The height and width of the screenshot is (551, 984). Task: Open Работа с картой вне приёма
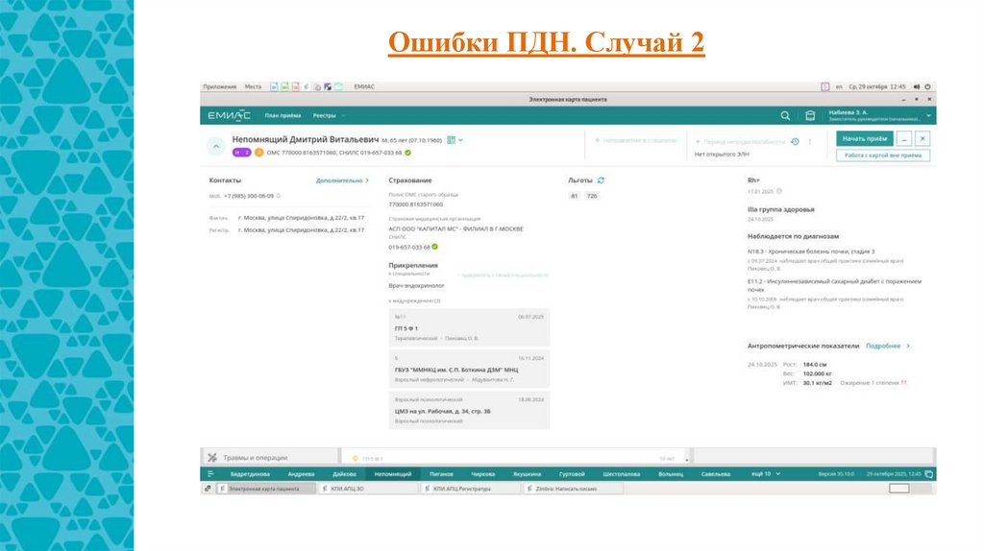[x=883, y=156]
